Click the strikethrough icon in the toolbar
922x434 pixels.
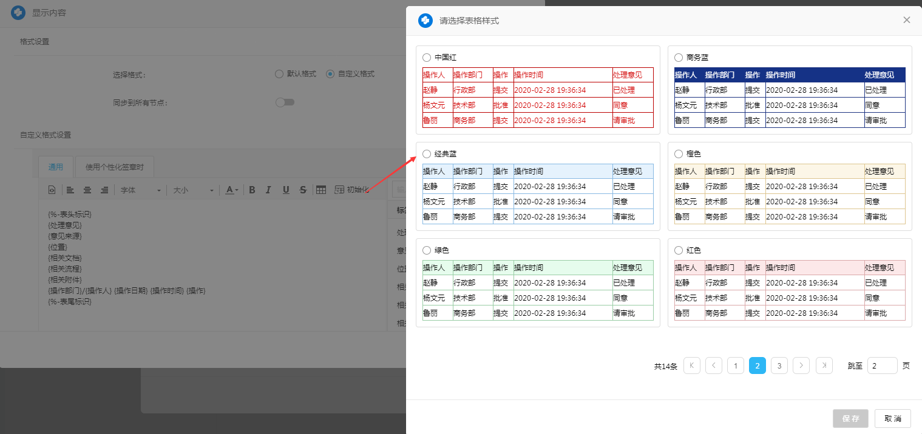302,190
